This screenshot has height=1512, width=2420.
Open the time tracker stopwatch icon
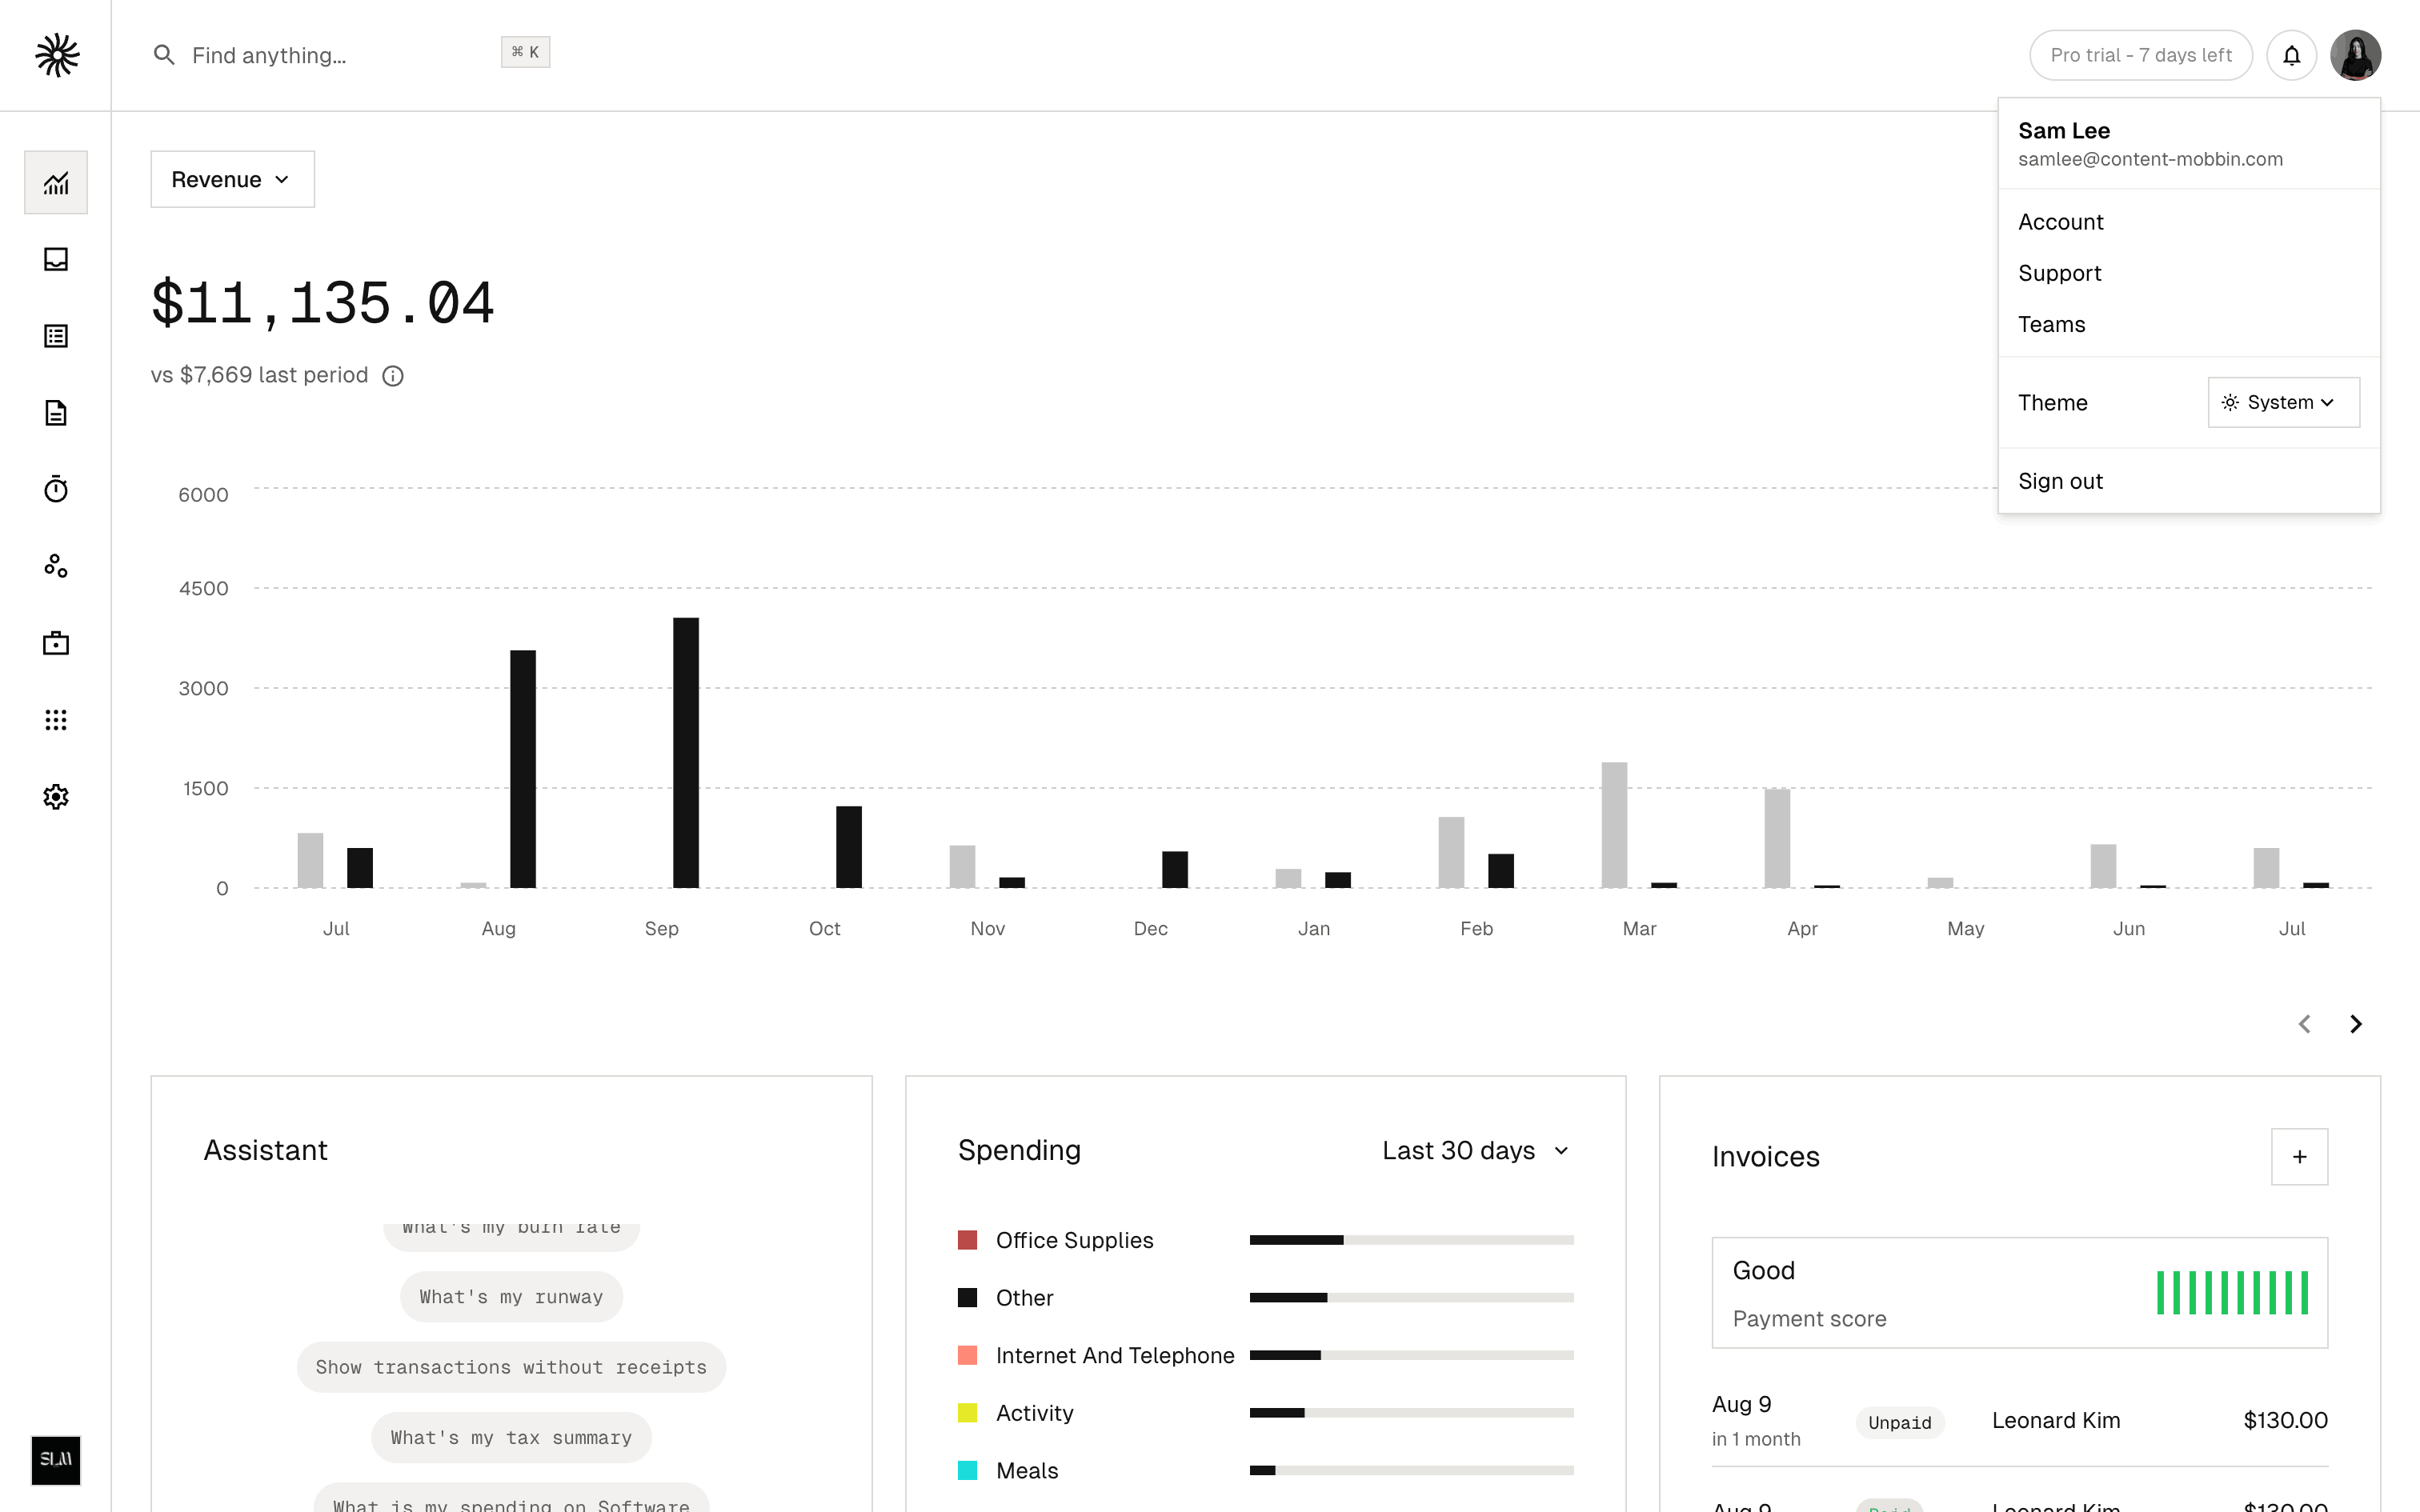[56, 489]
